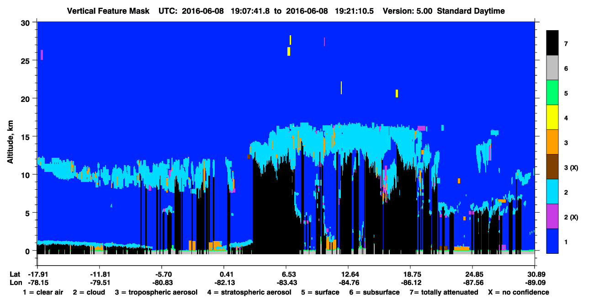Click the longitude value -84.76
594x305 pixels.
tap(348, 282)
